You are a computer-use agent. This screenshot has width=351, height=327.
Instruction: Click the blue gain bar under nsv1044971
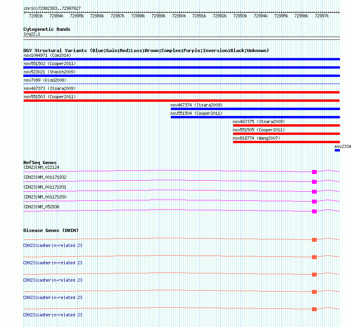[x=181, y=59]
